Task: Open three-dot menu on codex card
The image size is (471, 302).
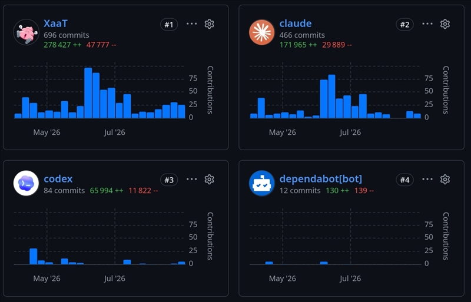Action: [192, 179]
